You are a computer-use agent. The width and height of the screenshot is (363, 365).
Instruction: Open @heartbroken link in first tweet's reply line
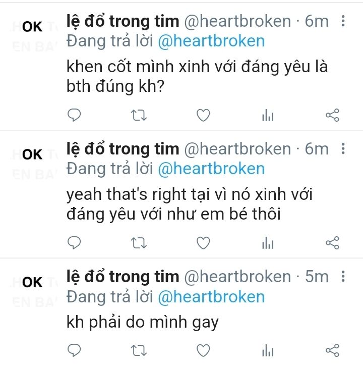211,41
